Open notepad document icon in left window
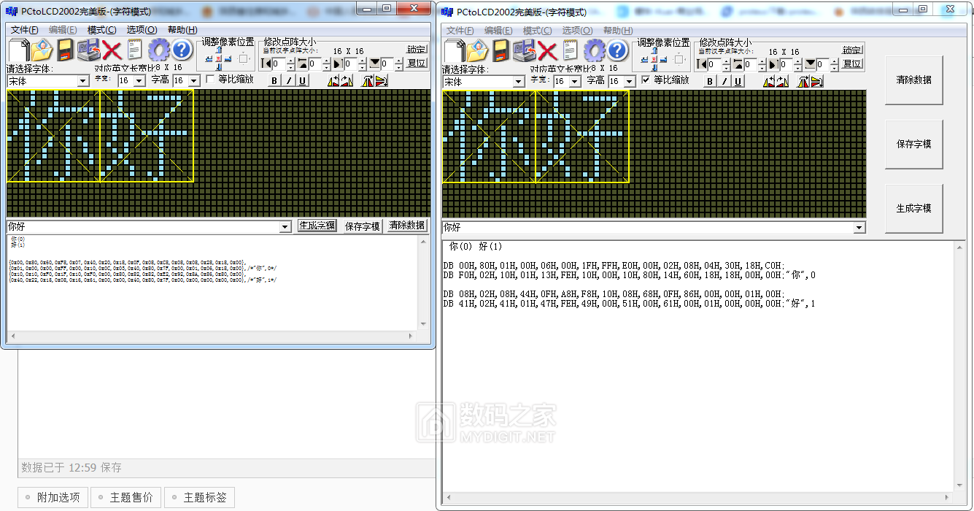This screenshot has width=974, height=511. pos(135,50)
